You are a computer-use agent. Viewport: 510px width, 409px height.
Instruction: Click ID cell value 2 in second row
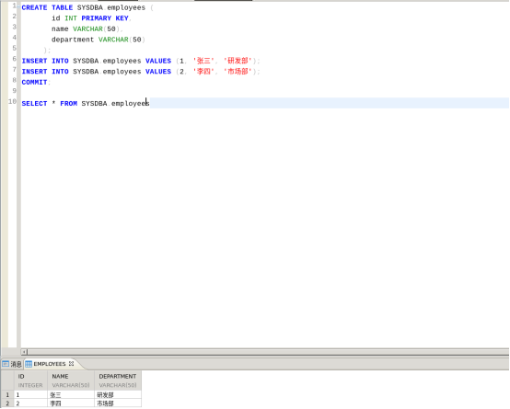[30, 403]
